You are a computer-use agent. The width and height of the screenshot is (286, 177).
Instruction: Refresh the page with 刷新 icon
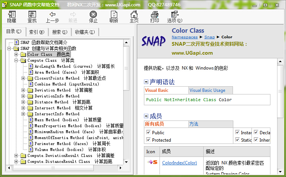pos(114,15)
